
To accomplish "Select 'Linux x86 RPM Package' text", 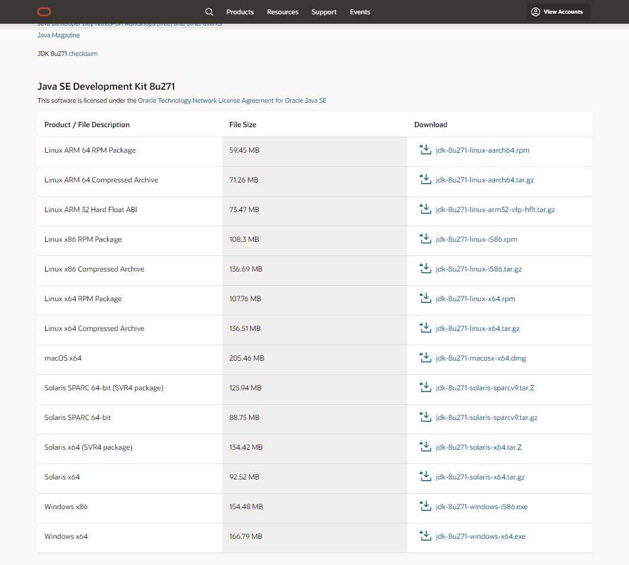I will pos(83,239).
